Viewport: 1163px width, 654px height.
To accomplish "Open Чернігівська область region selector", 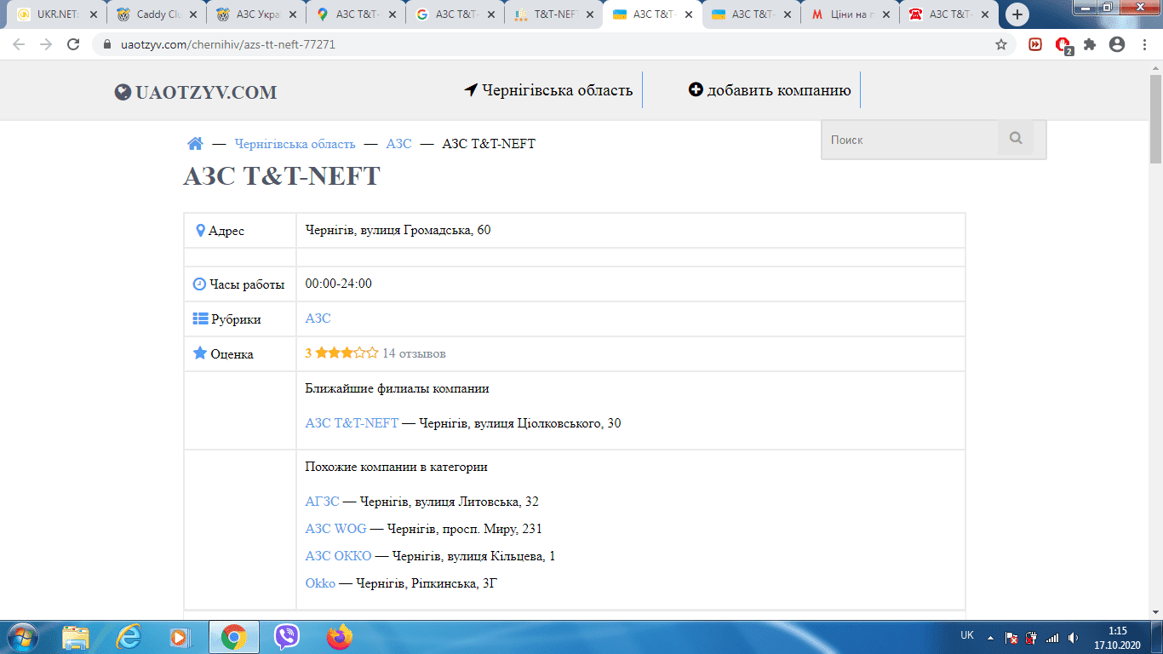I will [x=548, y=90].
